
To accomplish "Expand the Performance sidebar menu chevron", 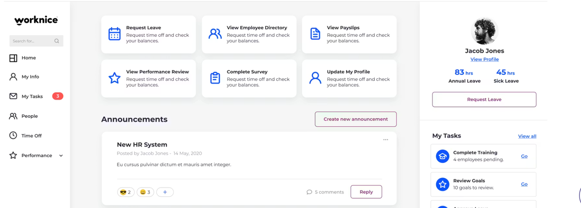I will tap(61, 156).
